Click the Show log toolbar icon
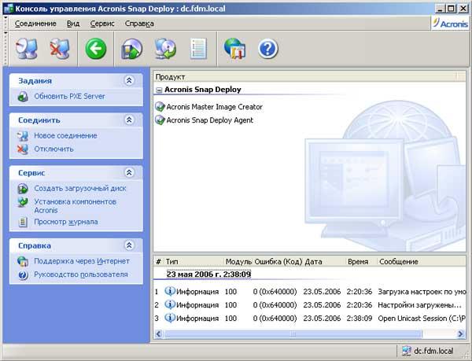This screenshot has height=361, width=472. click(x=199, y=49)
